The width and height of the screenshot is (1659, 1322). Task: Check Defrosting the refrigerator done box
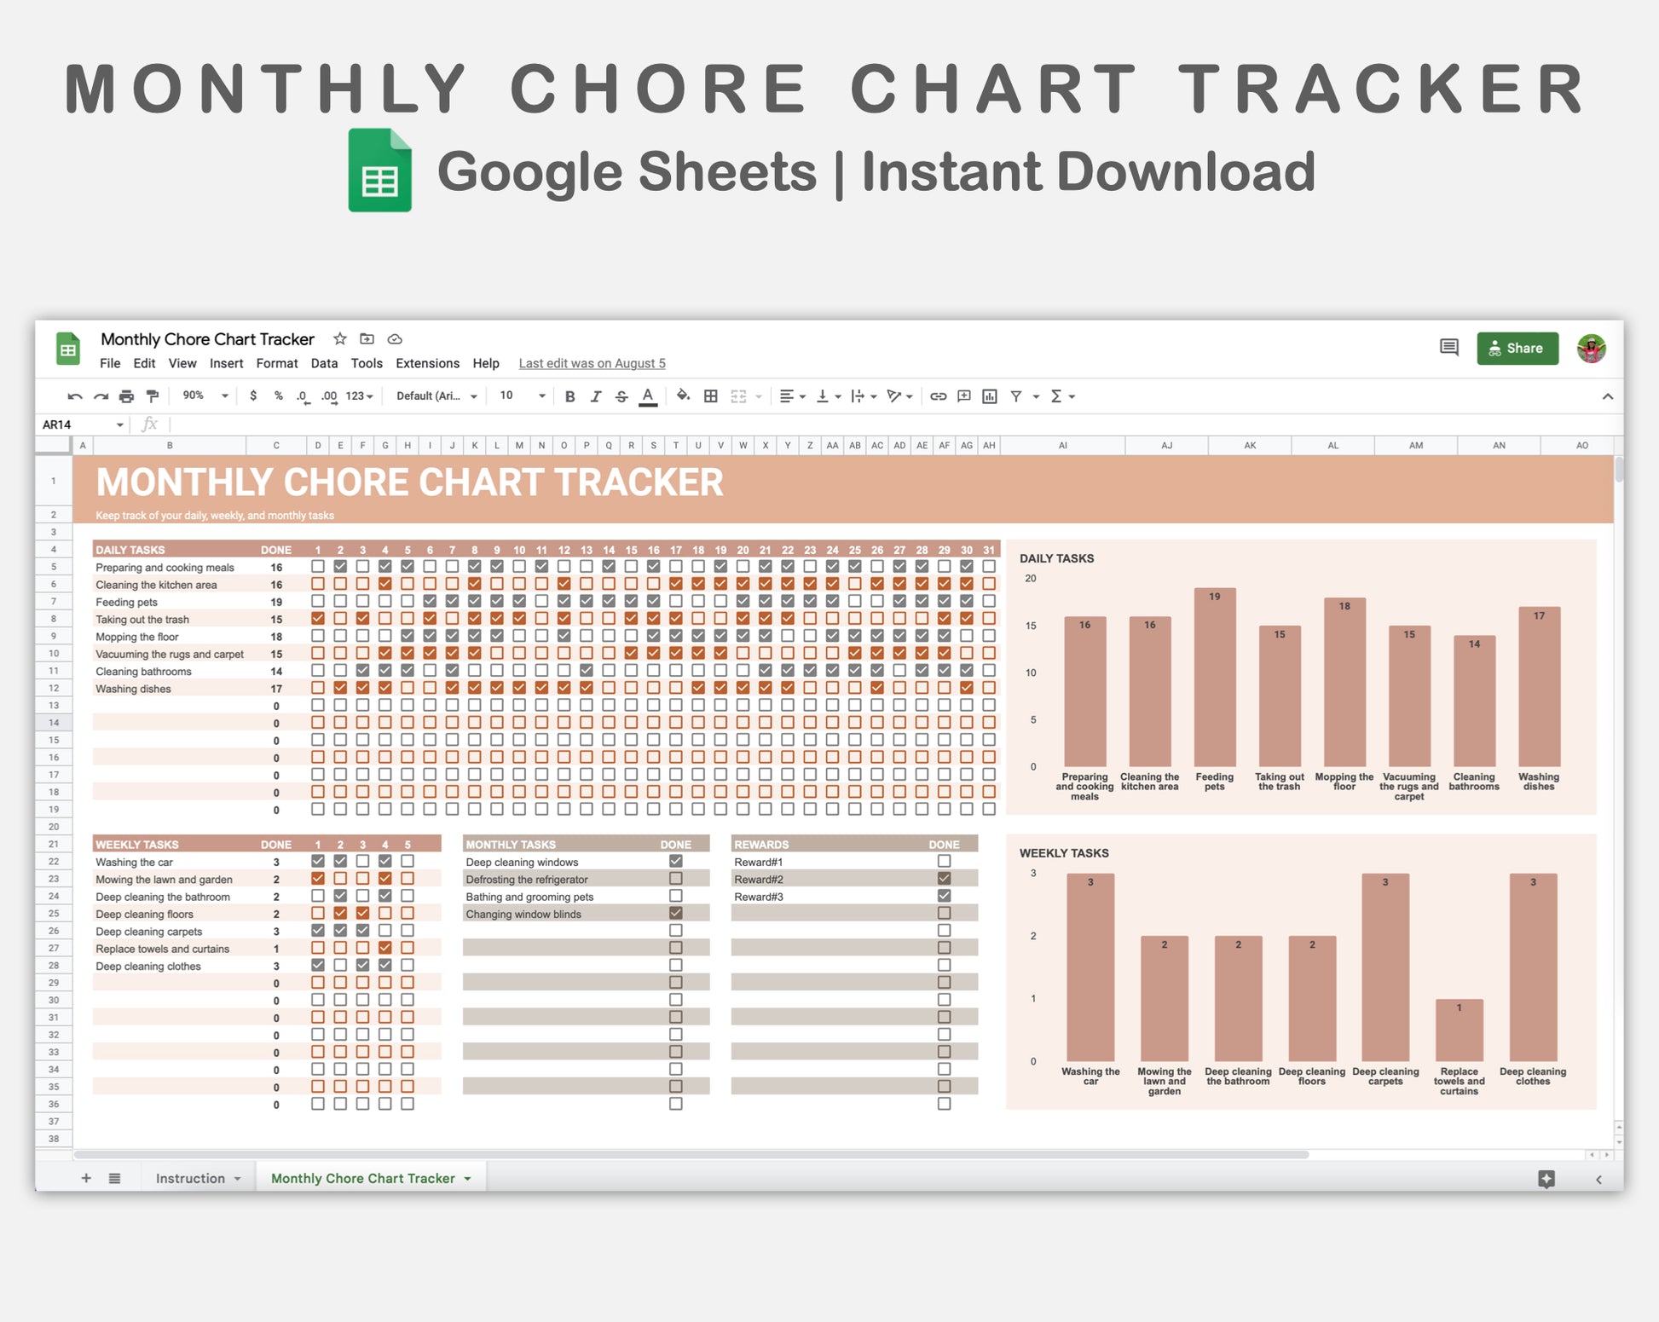pos(676,879)
